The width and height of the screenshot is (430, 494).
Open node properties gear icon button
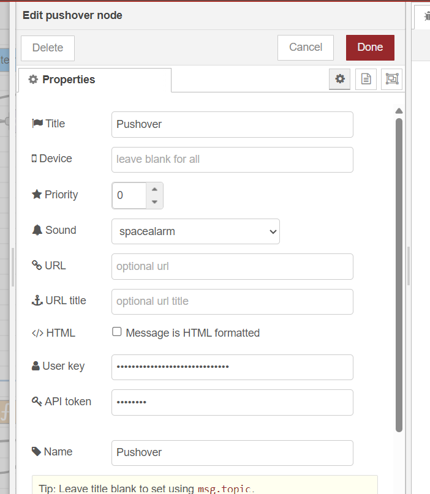coord(340,79)
